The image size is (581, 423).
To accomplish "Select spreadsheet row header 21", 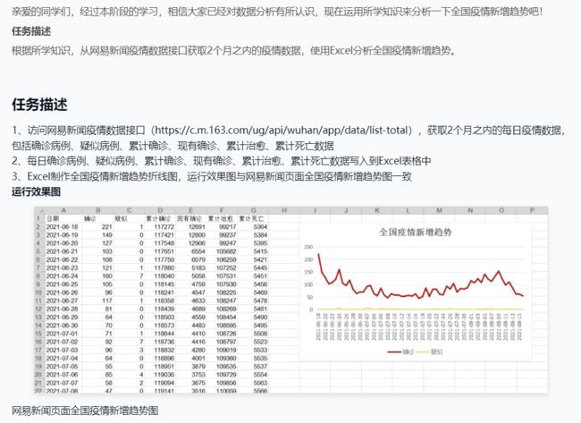I will point(38,383).
